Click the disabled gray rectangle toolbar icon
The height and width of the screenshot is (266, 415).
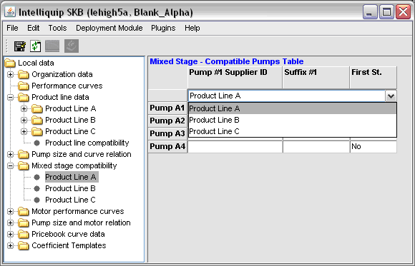click(52, 46)
